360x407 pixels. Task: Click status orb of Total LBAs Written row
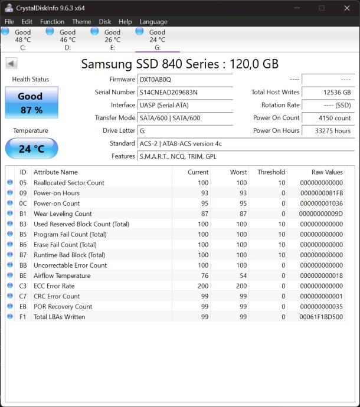click(x=10, y=316)
